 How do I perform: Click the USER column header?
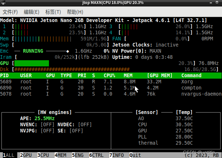point(26,75)
